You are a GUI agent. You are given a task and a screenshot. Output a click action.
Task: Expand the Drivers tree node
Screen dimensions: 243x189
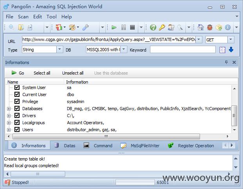[9, 116]
